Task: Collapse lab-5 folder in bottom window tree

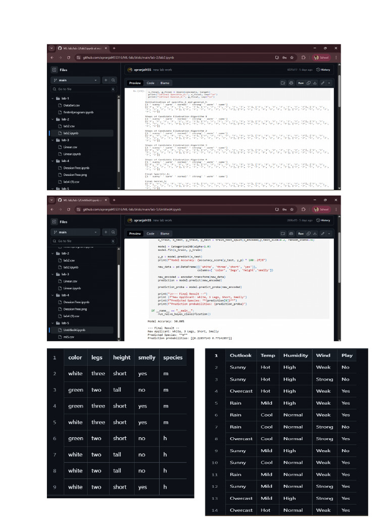Action: [x=53, y=323]
